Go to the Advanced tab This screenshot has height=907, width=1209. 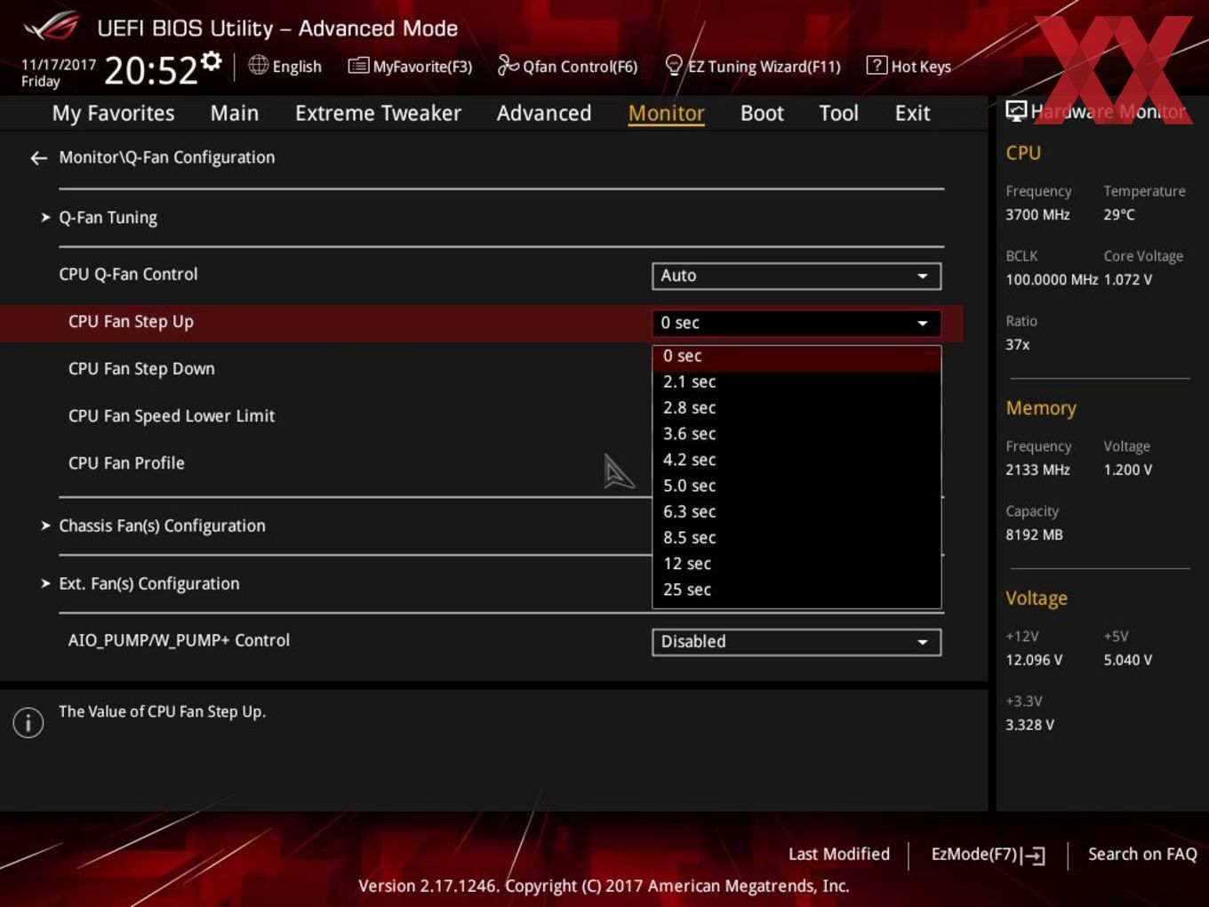click(x=544, y=113)
